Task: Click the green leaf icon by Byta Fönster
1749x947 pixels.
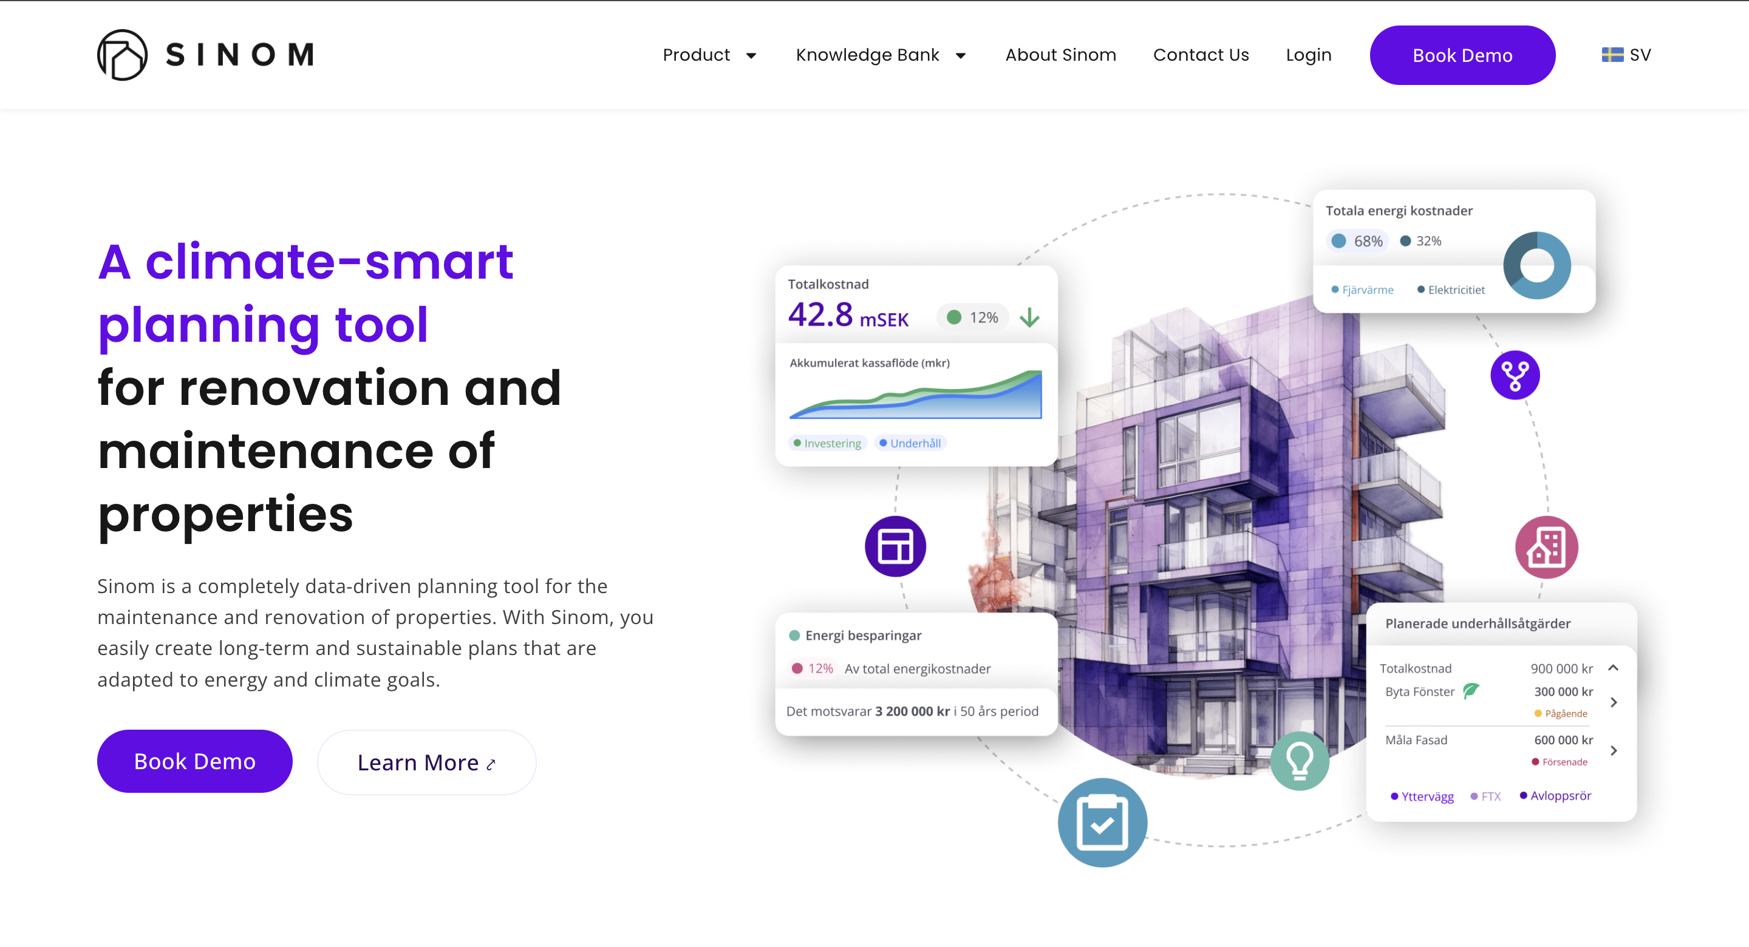Action: tap(1471, 691)
